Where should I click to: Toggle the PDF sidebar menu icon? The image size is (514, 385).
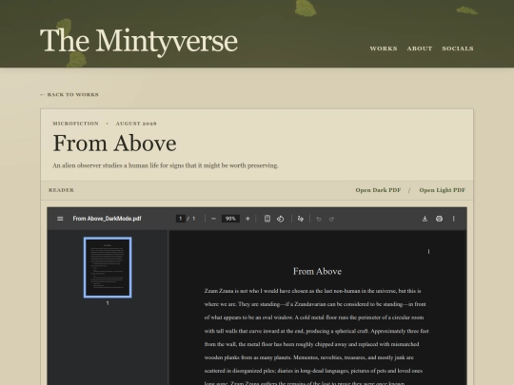[60, 219]
